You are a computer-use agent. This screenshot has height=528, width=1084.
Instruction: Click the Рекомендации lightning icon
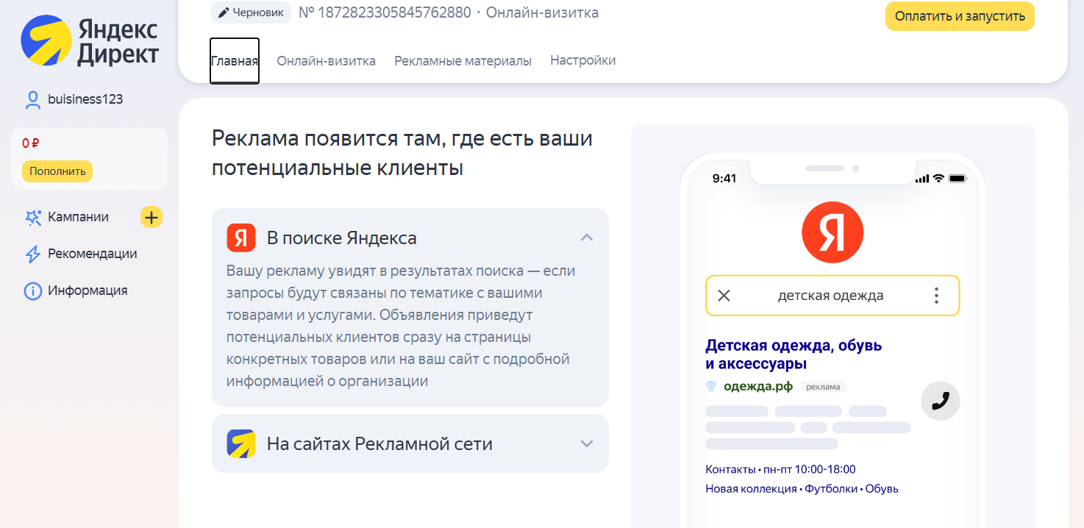[x=32, y=254]
